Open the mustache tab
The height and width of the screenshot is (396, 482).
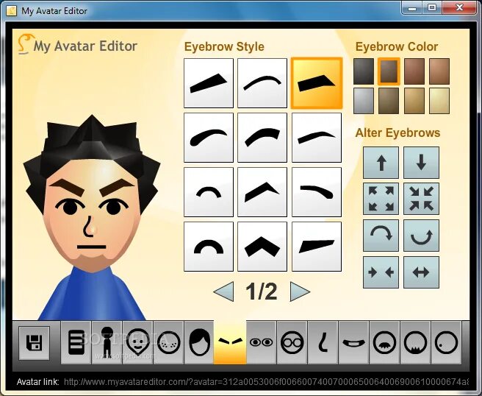point(384,342)
